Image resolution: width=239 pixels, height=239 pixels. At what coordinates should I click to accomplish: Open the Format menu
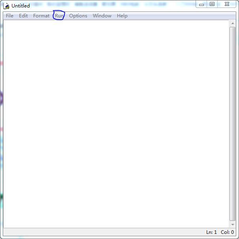point(41,16)
